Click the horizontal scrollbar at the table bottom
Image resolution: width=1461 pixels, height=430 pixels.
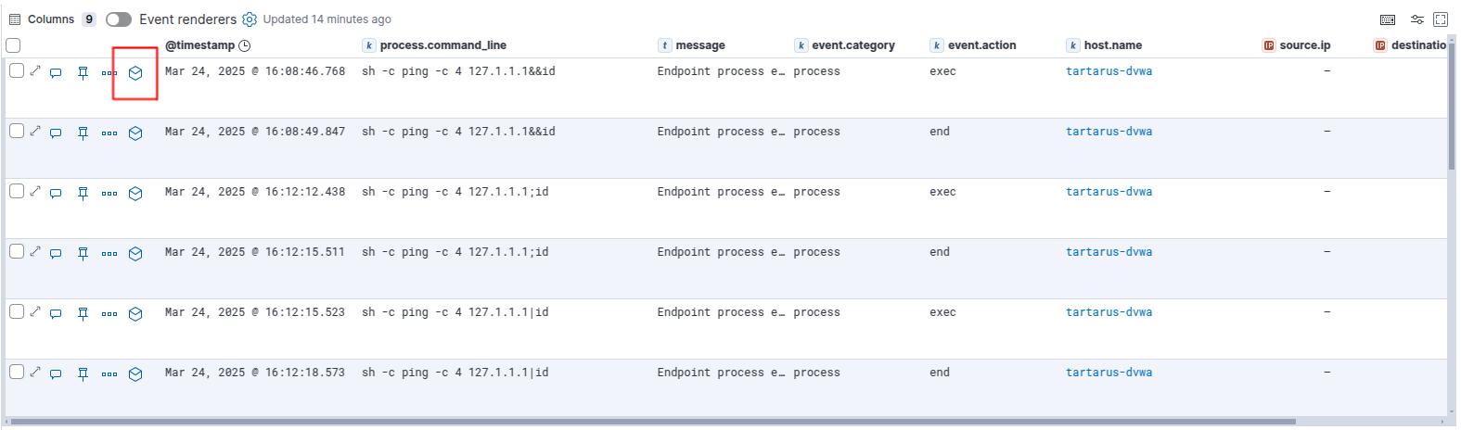click(649, 422)
